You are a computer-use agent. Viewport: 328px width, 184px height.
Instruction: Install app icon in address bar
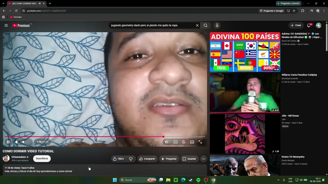[288, 11]
